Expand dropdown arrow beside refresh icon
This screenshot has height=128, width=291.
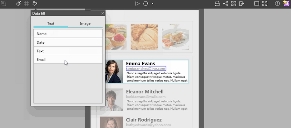152,4
